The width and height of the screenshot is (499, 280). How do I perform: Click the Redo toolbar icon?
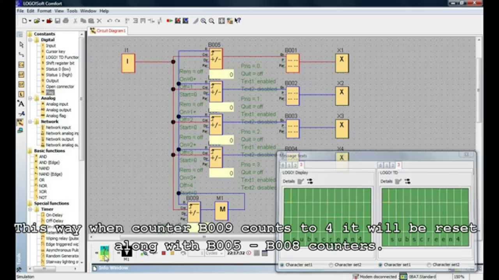(117, 21)
